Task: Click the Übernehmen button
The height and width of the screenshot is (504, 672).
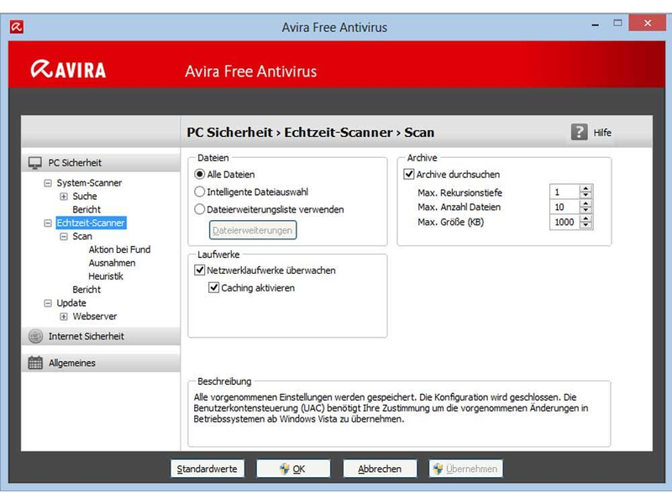Action: [x=466, y=469]
